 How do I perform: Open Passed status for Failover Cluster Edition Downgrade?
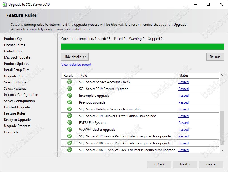click(184, 116)
